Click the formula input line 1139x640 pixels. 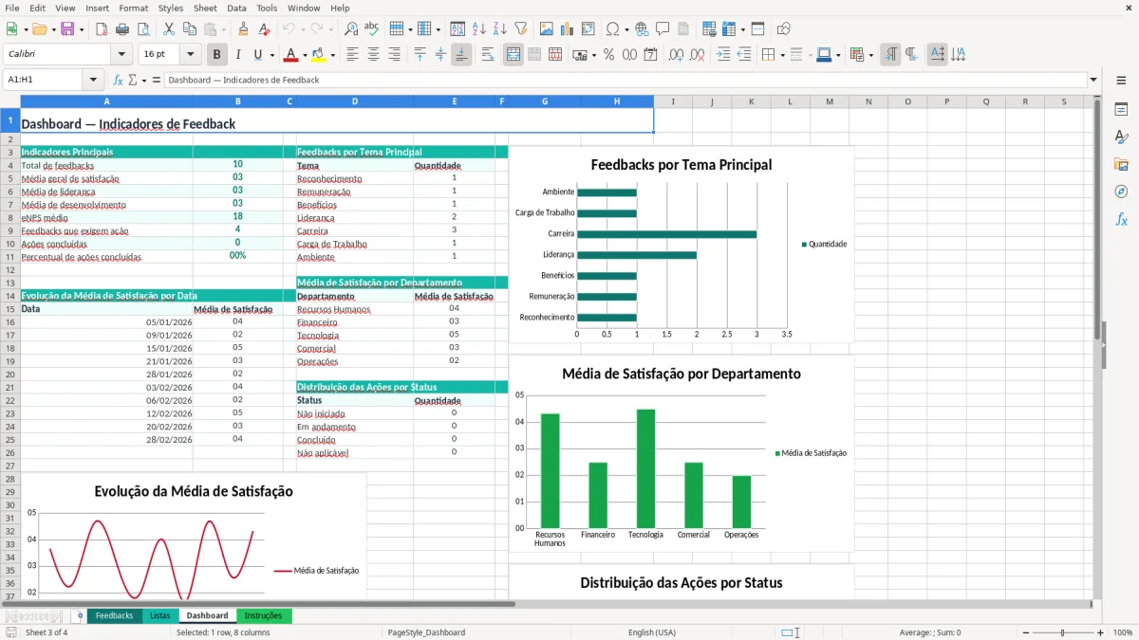pyautogui.click(x=626, y=81)
